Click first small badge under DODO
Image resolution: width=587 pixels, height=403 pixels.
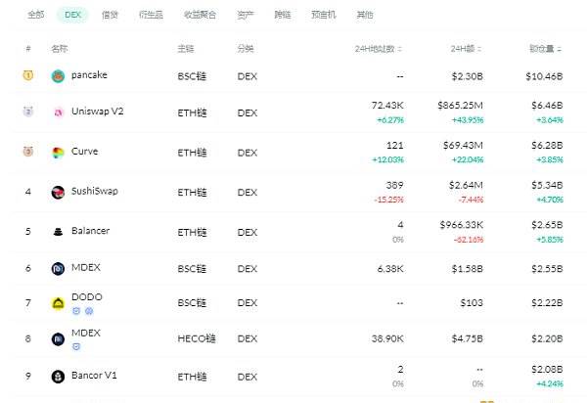point(76,311)
